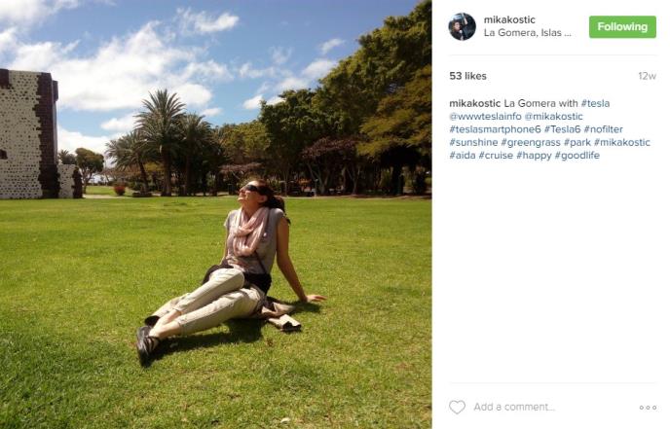
Task: Open mikakostic username in header
Action: pyautogui.click(x=509, y=19)
